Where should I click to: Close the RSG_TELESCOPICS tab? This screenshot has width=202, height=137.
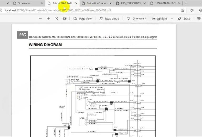145,3
